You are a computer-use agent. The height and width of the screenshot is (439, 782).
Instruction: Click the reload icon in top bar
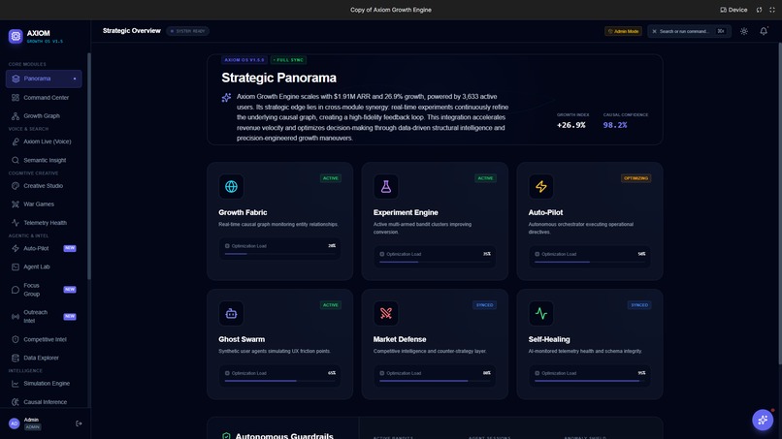[x=759, y=10]
